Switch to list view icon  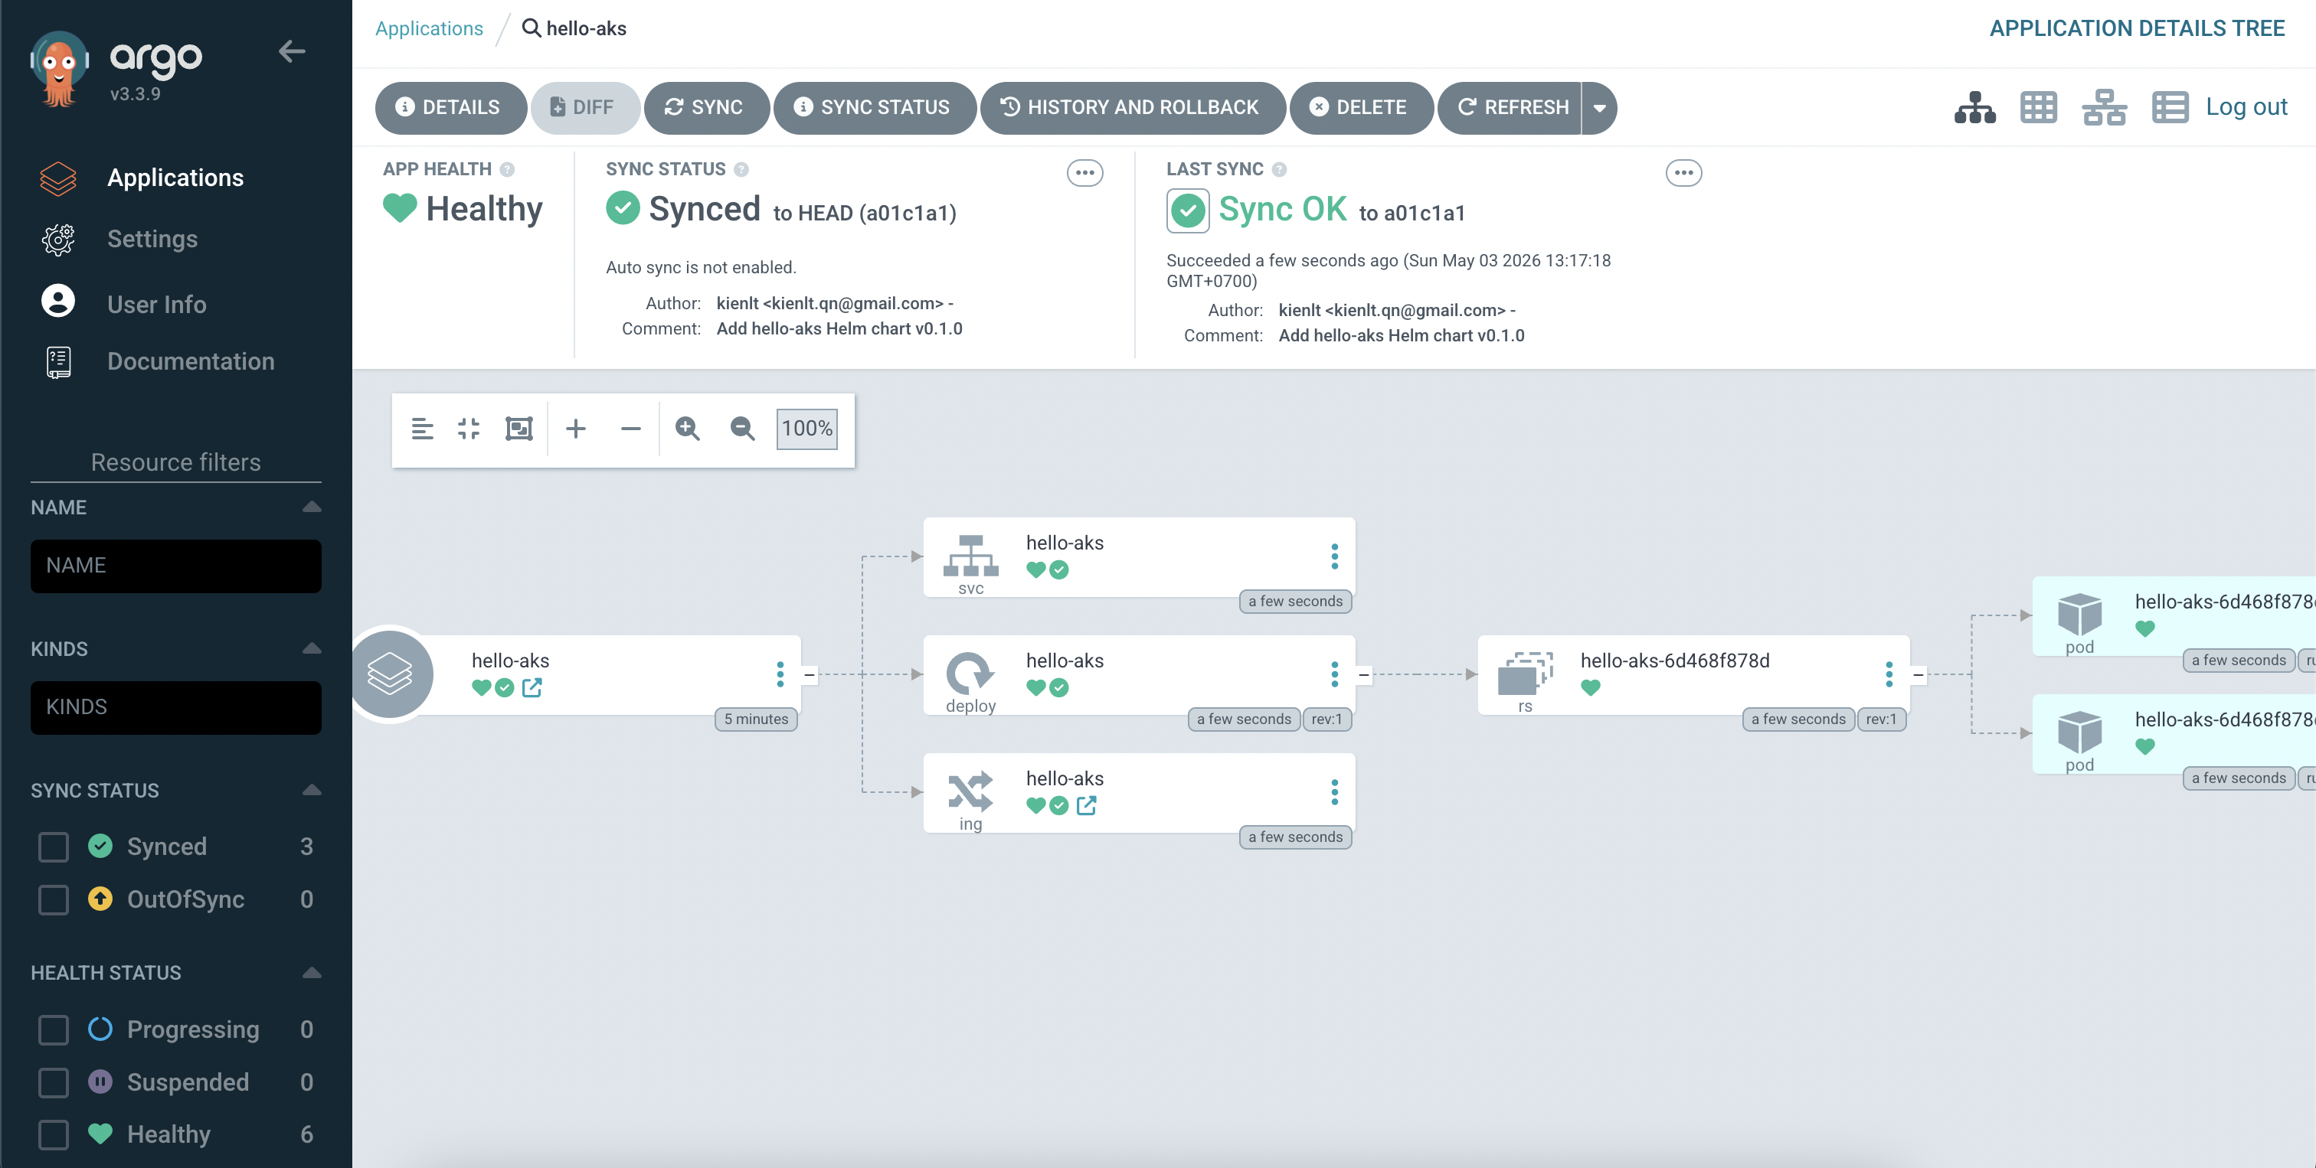(x=2170, y=108)
